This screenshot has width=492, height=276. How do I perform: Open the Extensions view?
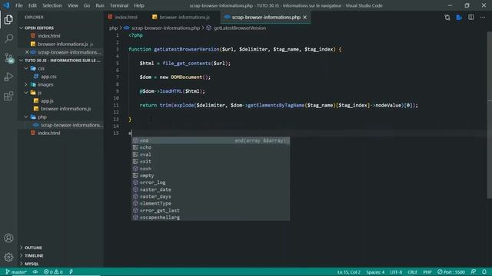point(8,96)
